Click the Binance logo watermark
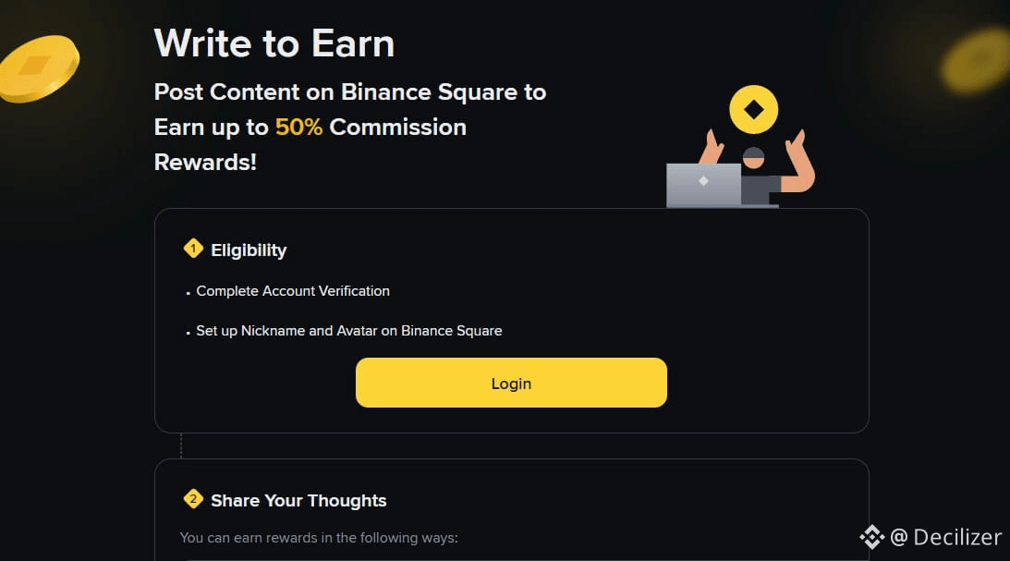The height and width of the screenshot is (561, 1010). [871, 537]
